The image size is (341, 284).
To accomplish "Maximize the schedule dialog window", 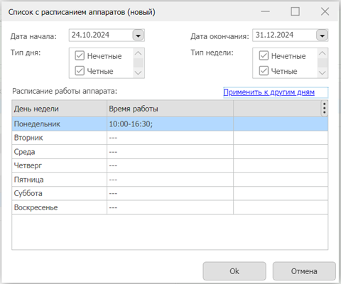I will click(295, 11).
